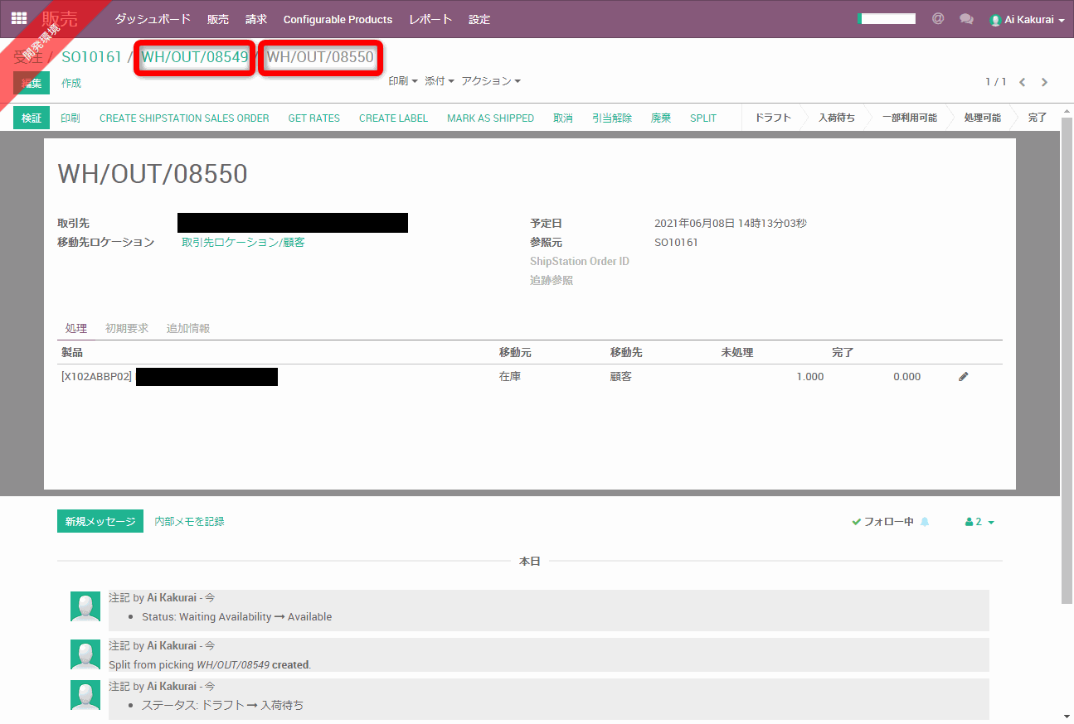Open the chat conversations icon
Viewport: 1074px width, 724px height.
966,19
